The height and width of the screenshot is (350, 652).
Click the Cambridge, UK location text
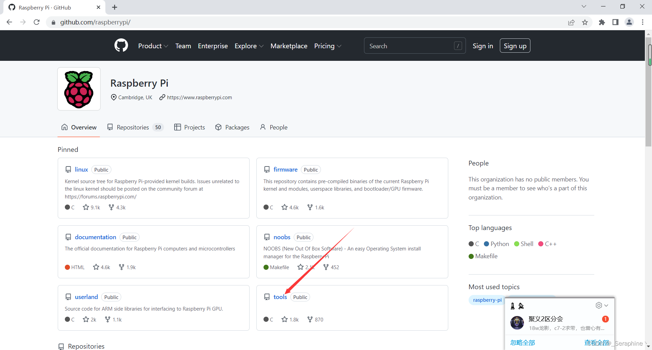(x=135, y=97)
